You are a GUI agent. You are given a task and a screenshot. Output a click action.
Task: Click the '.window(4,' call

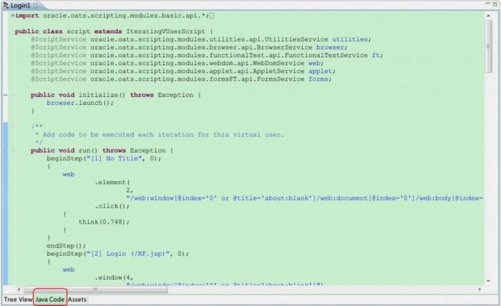click(114, 277)
